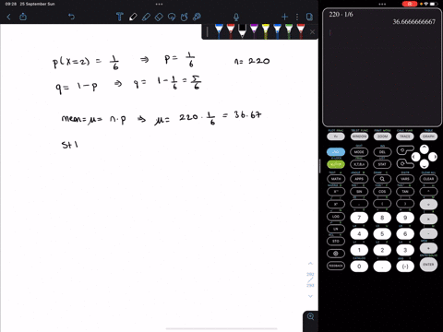Open multitasking dots above the notes app
The height and width of the screenshot is (332, 443).
pos(159,5)
